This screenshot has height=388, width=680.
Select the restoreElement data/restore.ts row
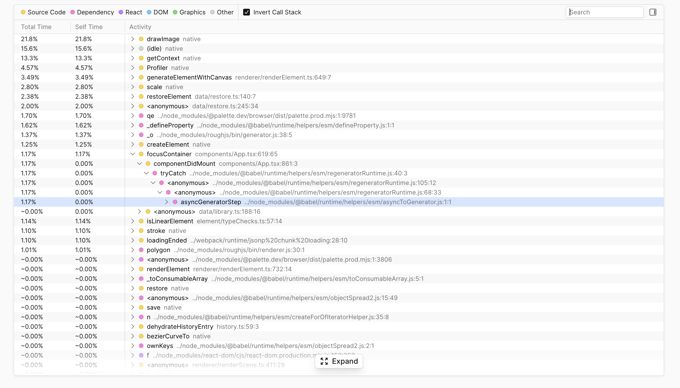339,96
